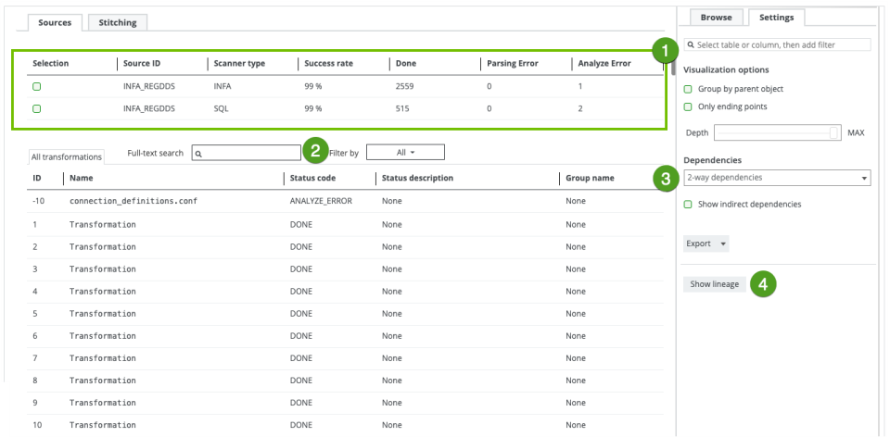Expand the 2-way dependencies dropdown

pyautogui.click(x=776, y=178)
